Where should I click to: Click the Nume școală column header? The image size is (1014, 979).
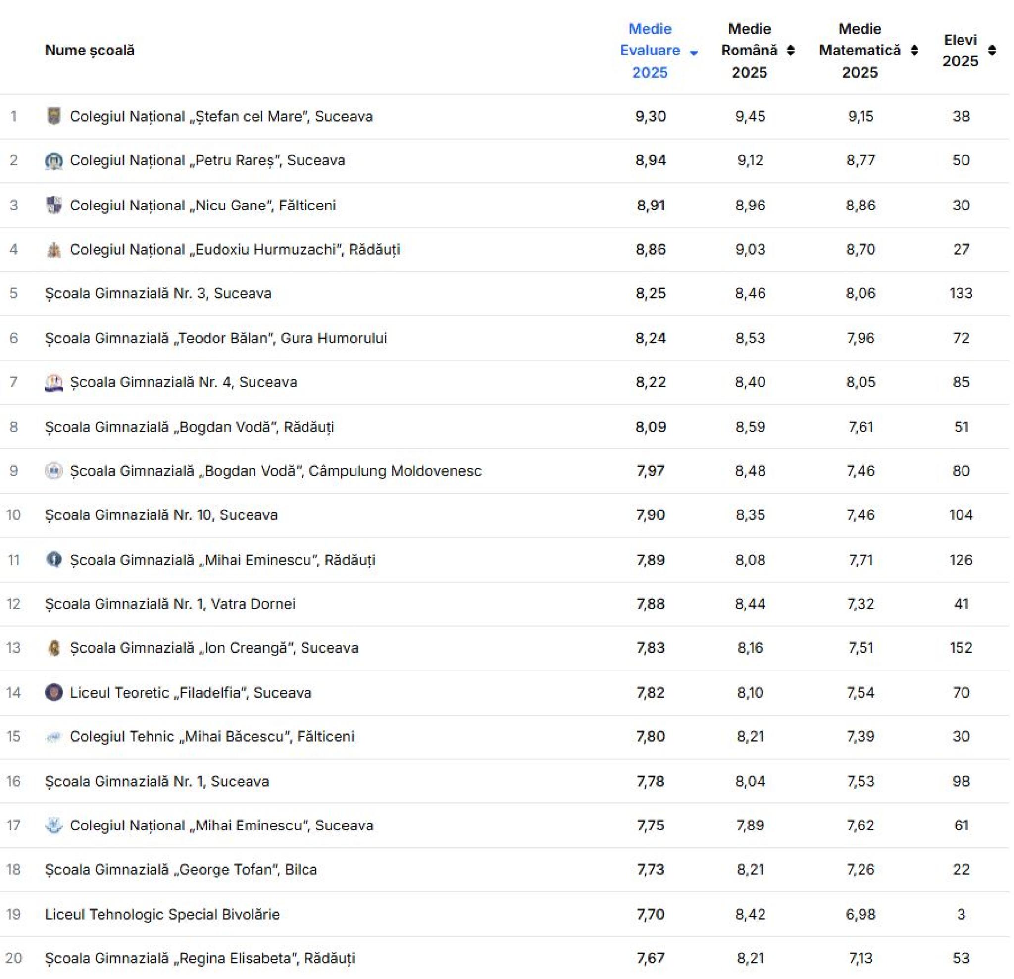pyautogui.click(x=90, y=51)
